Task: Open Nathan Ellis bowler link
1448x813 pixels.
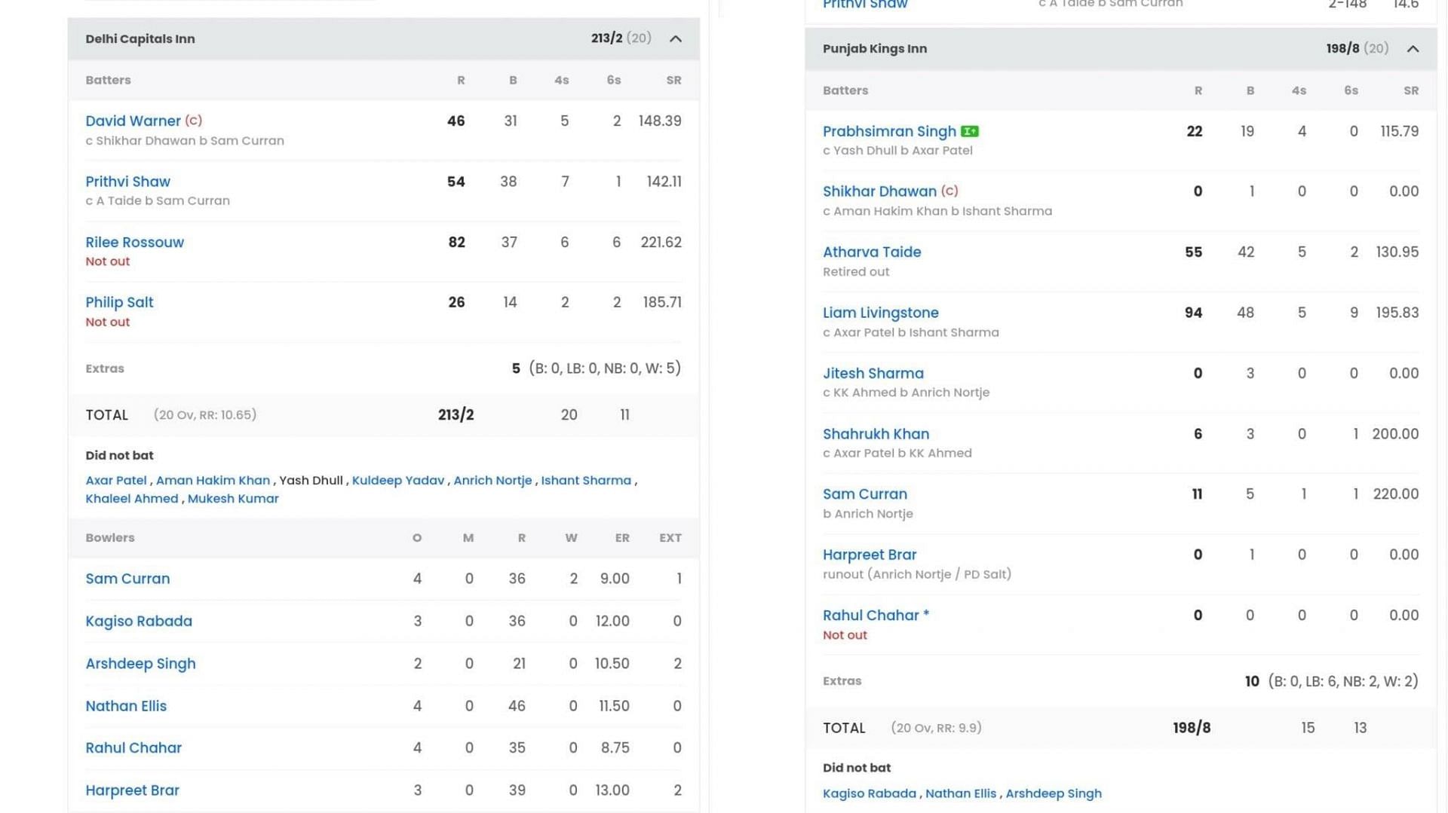Action: (x=126, y=706)
